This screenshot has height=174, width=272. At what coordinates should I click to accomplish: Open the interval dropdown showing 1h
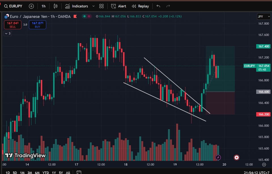pos(43,6)
